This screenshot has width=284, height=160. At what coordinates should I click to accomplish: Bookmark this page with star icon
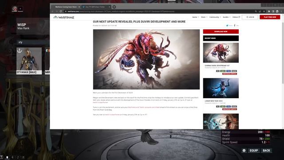click(264, 11)
